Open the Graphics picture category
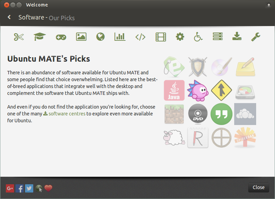 pyautogui.click(x=81, y=37)
